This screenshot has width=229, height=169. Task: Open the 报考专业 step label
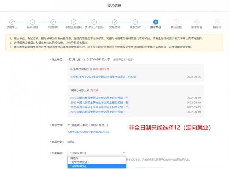197,27
